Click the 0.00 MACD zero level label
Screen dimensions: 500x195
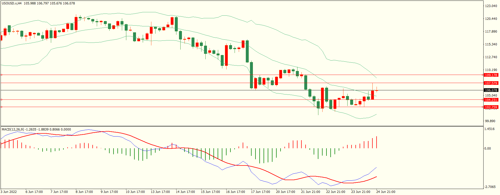point(487,149)
